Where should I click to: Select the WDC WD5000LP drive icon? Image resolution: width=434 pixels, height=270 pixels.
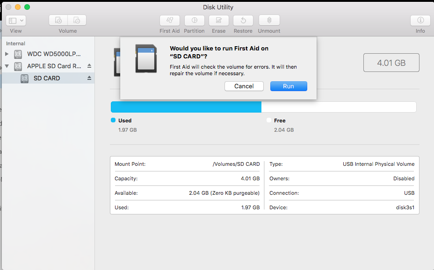[18, 54]
